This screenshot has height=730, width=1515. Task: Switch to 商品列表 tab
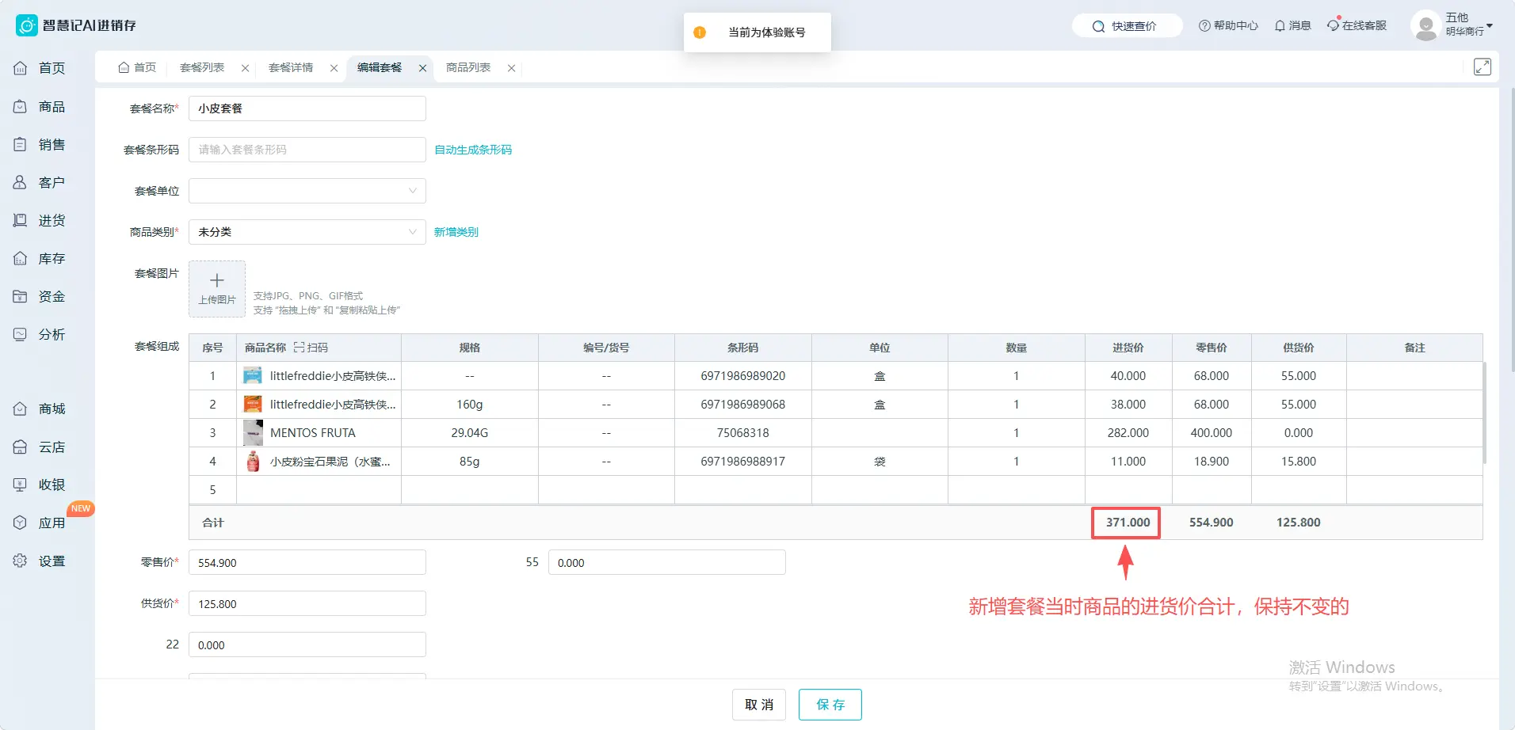click(x=468, y=67)
